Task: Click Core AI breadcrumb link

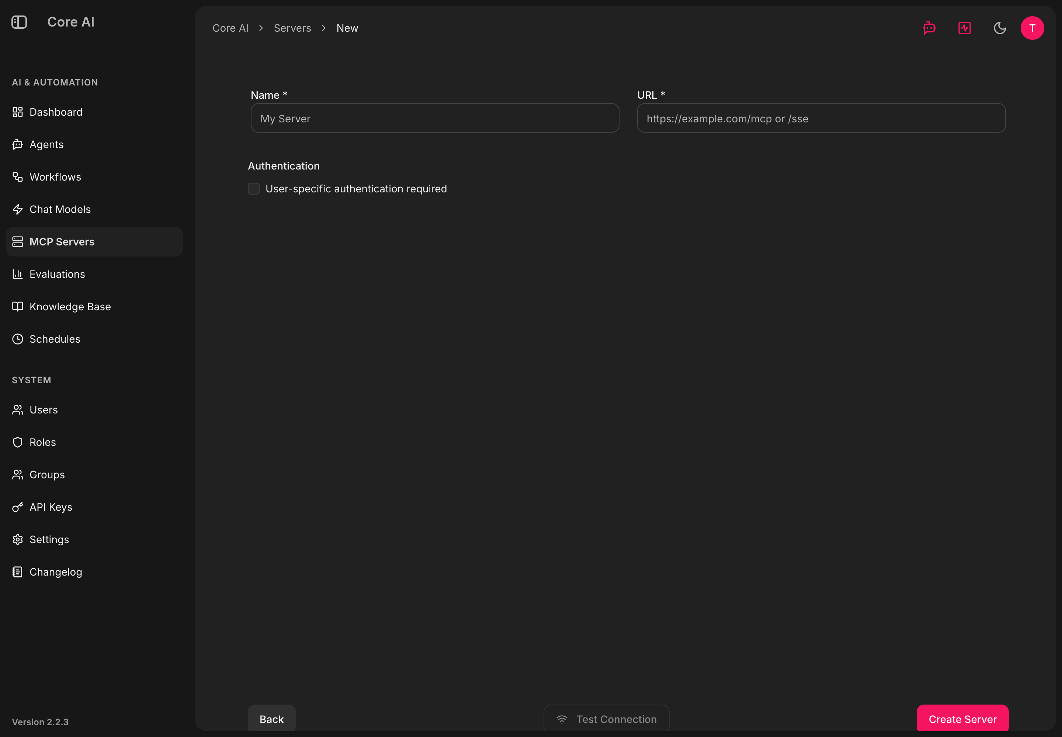Action: click(230, 28)
